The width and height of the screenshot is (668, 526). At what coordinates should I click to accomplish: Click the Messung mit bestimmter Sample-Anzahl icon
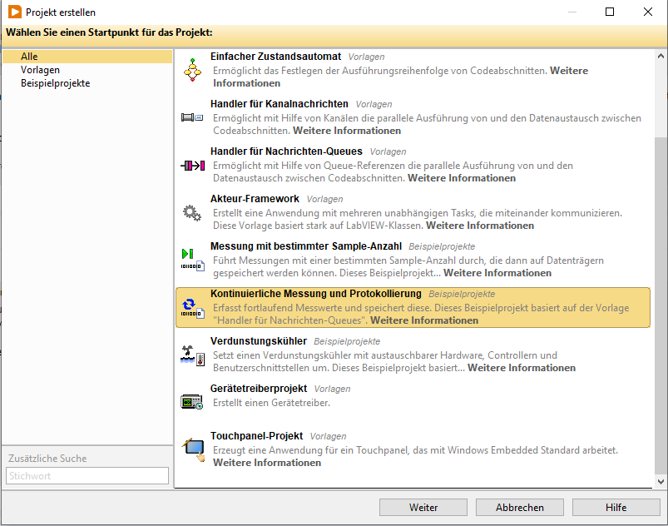[x=192, y=260]
